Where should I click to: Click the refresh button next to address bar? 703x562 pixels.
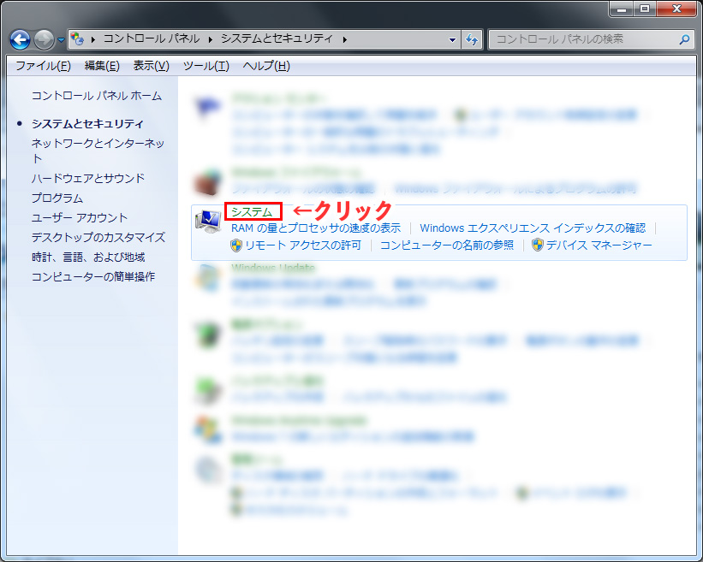click(x=472, y=39)
